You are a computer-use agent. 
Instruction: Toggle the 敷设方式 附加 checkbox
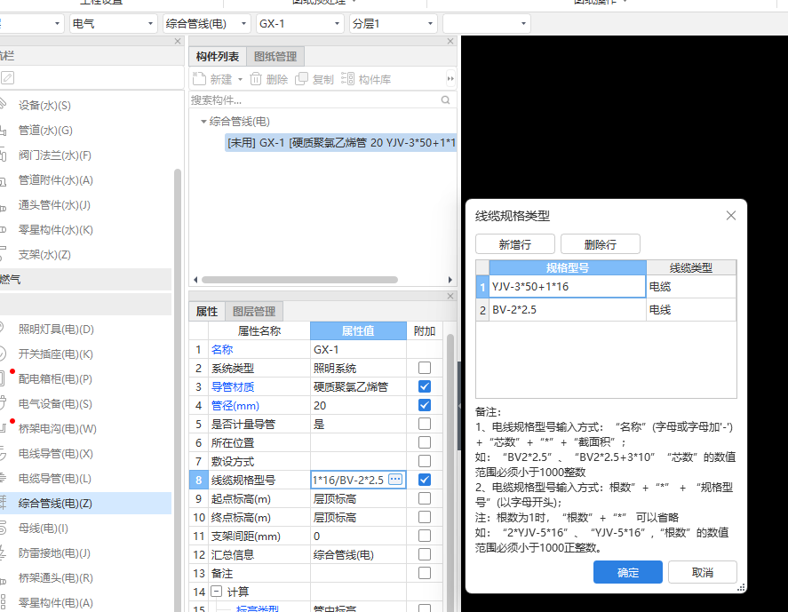point(425,461)
